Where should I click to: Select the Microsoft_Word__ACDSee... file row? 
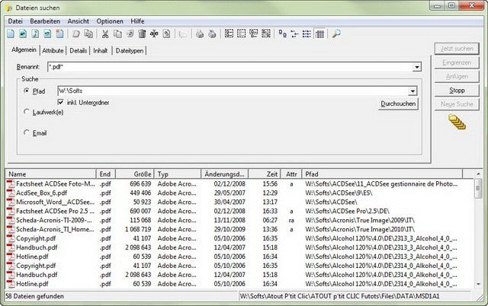(x=239, y=202)
